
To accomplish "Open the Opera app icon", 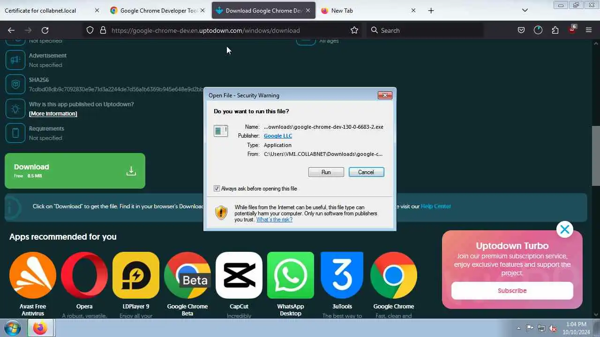I will click(84, 275).
